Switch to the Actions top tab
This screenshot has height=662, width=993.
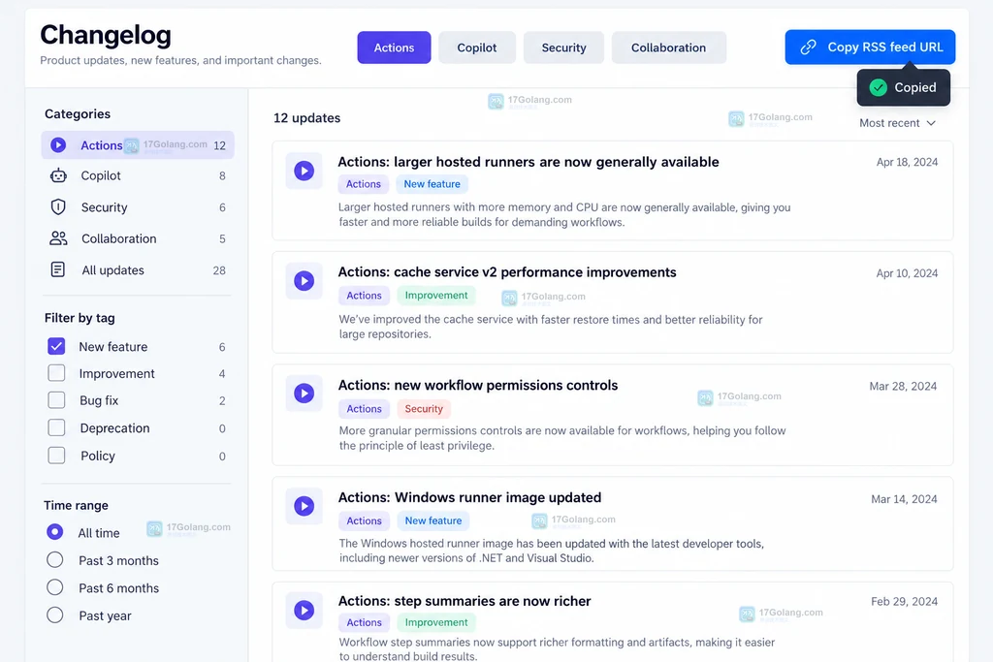[x=394, y=47]
